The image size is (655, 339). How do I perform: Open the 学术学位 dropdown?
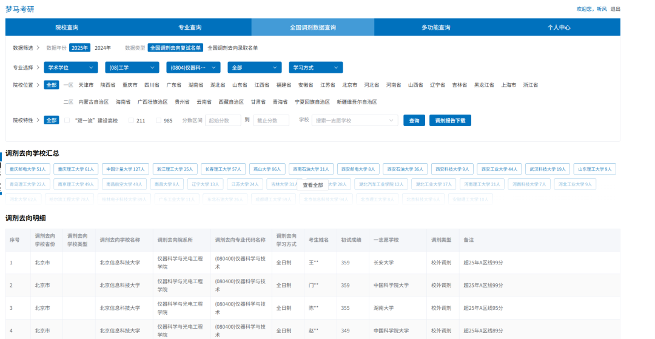coord(71,67)
